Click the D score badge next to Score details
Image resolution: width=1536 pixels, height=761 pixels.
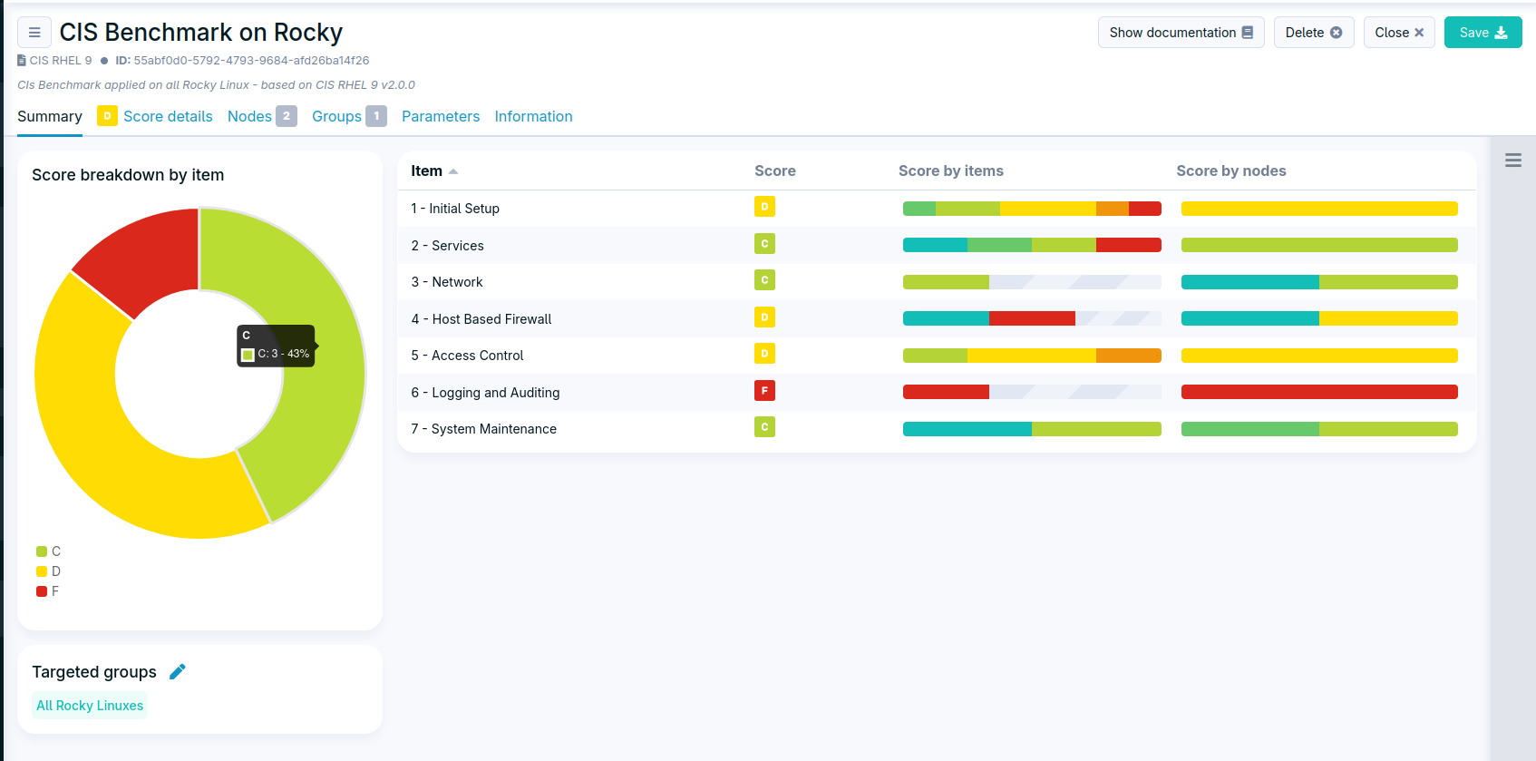pos(107,116)
